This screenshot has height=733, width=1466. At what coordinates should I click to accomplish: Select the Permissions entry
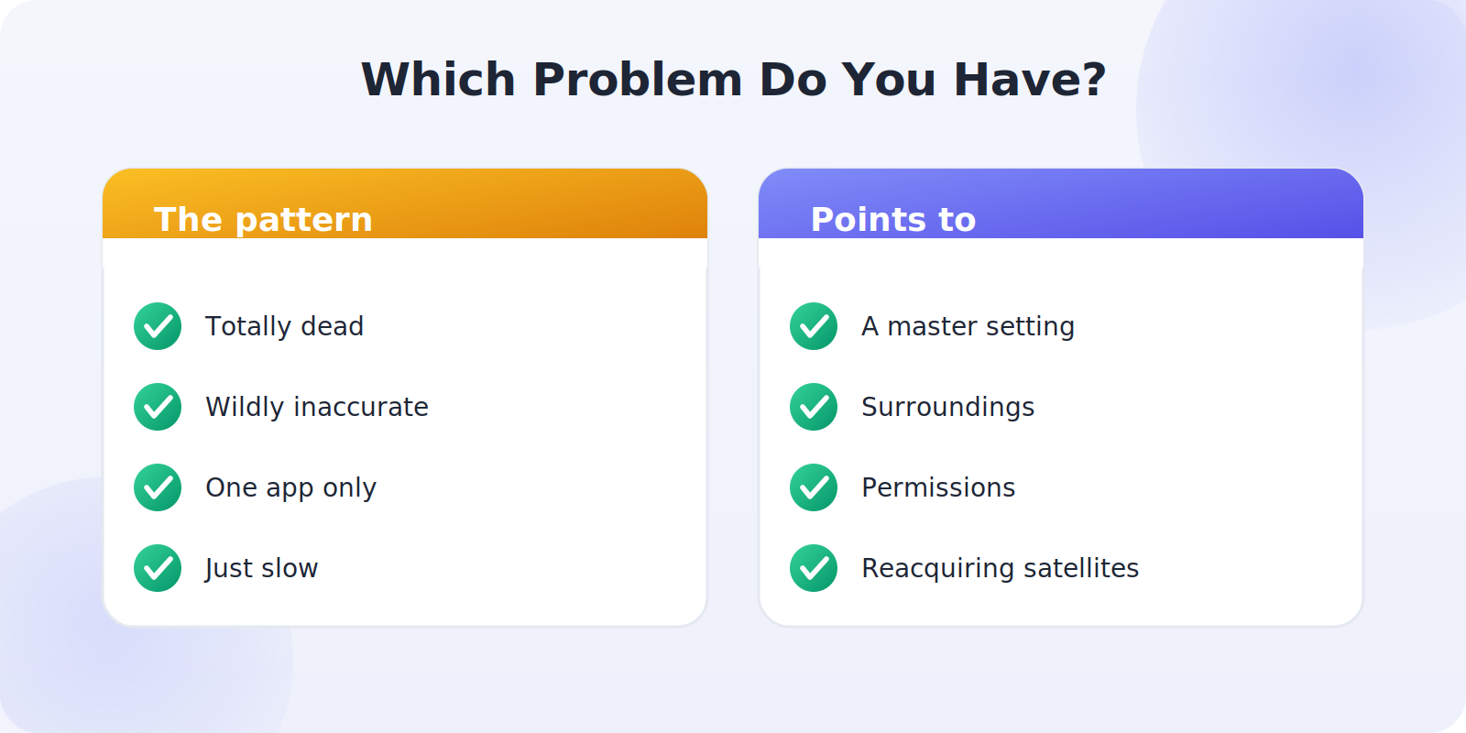click(938, 487)
